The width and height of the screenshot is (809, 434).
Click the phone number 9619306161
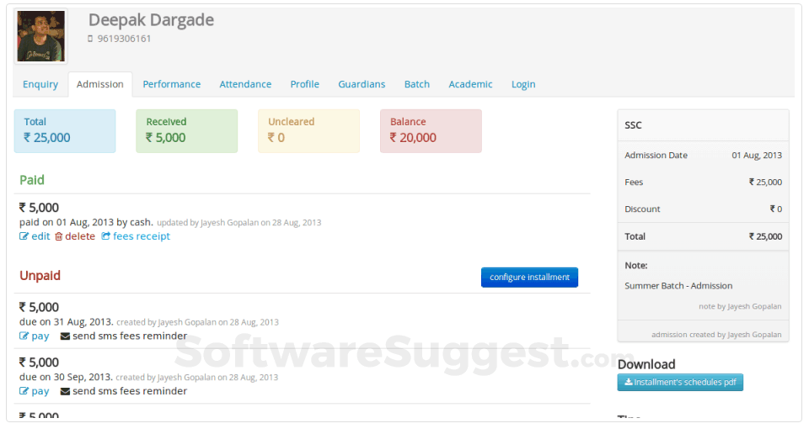[125, 39]
